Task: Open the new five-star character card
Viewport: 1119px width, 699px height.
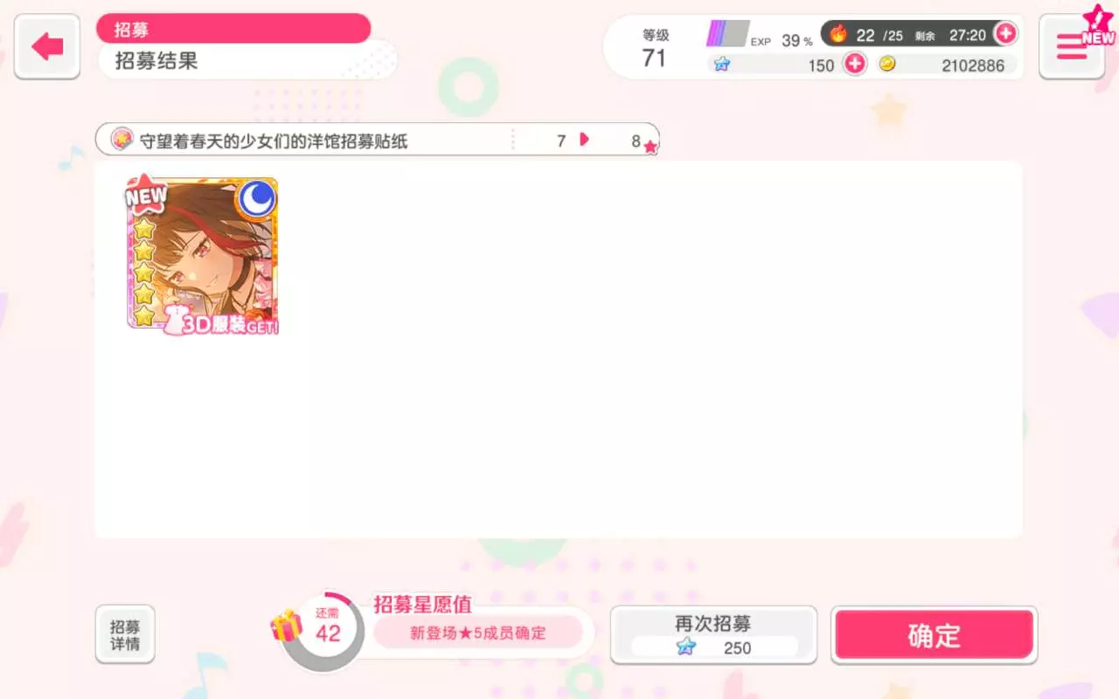Action: tap(203, 254)
